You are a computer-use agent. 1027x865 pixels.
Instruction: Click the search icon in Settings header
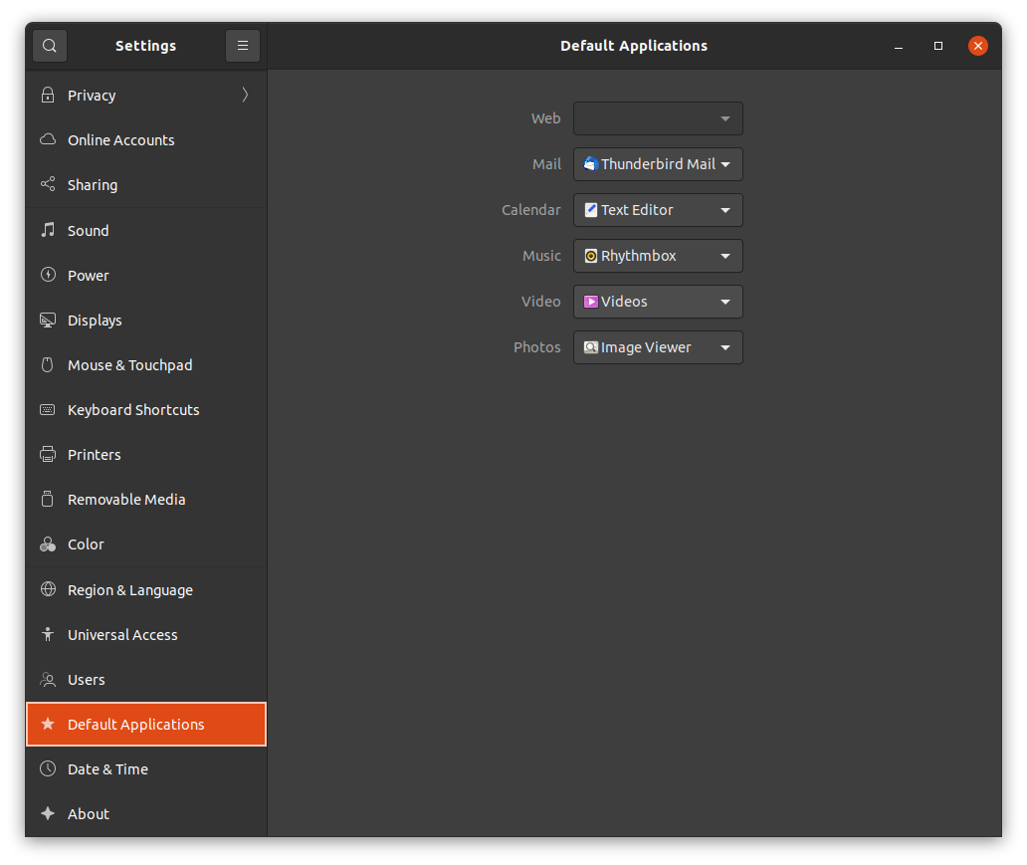coord(50,46)
